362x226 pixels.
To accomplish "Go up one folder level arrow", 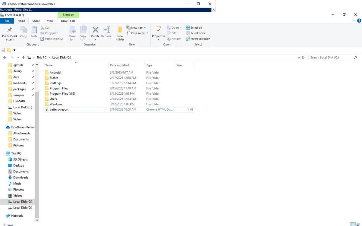I will [x=23, y=57].
